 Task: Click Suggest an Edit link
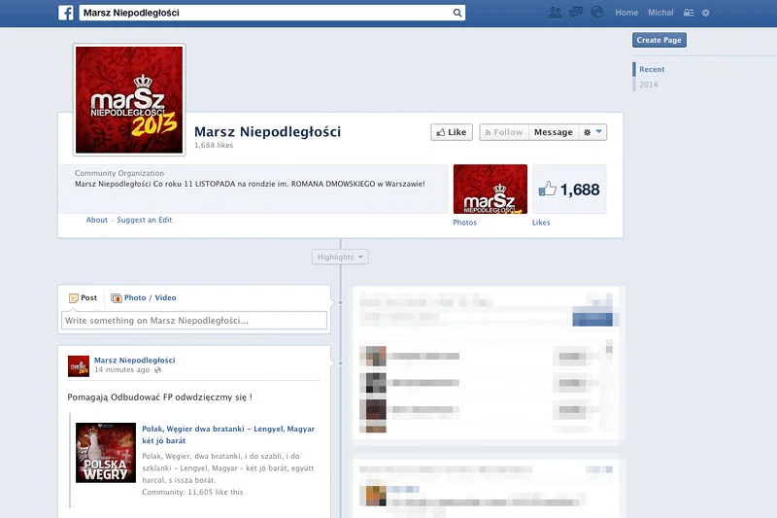point(144,220)
